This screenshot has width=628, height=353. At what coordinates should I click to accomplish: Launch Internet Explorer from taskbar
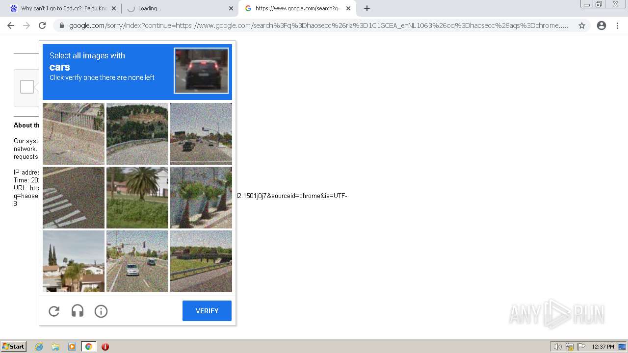coord(39,347)
